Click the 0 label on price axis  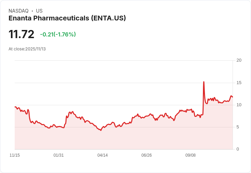[238, 149]
